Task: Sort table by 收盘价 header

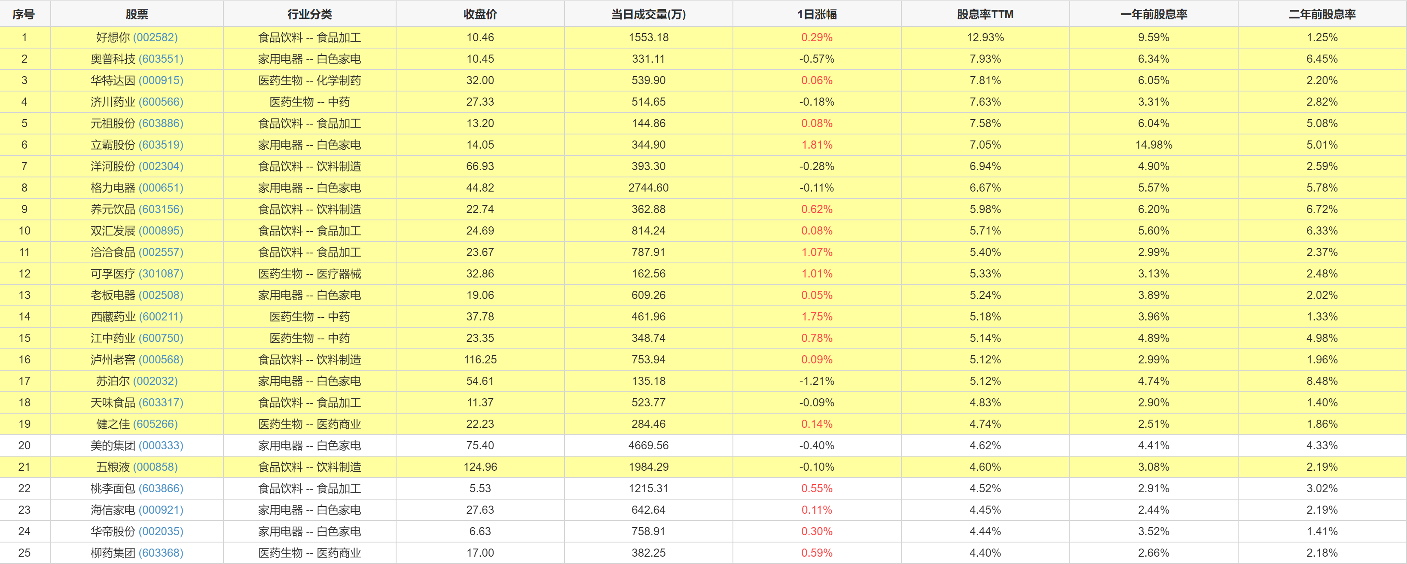Action: tap(479, 14)
